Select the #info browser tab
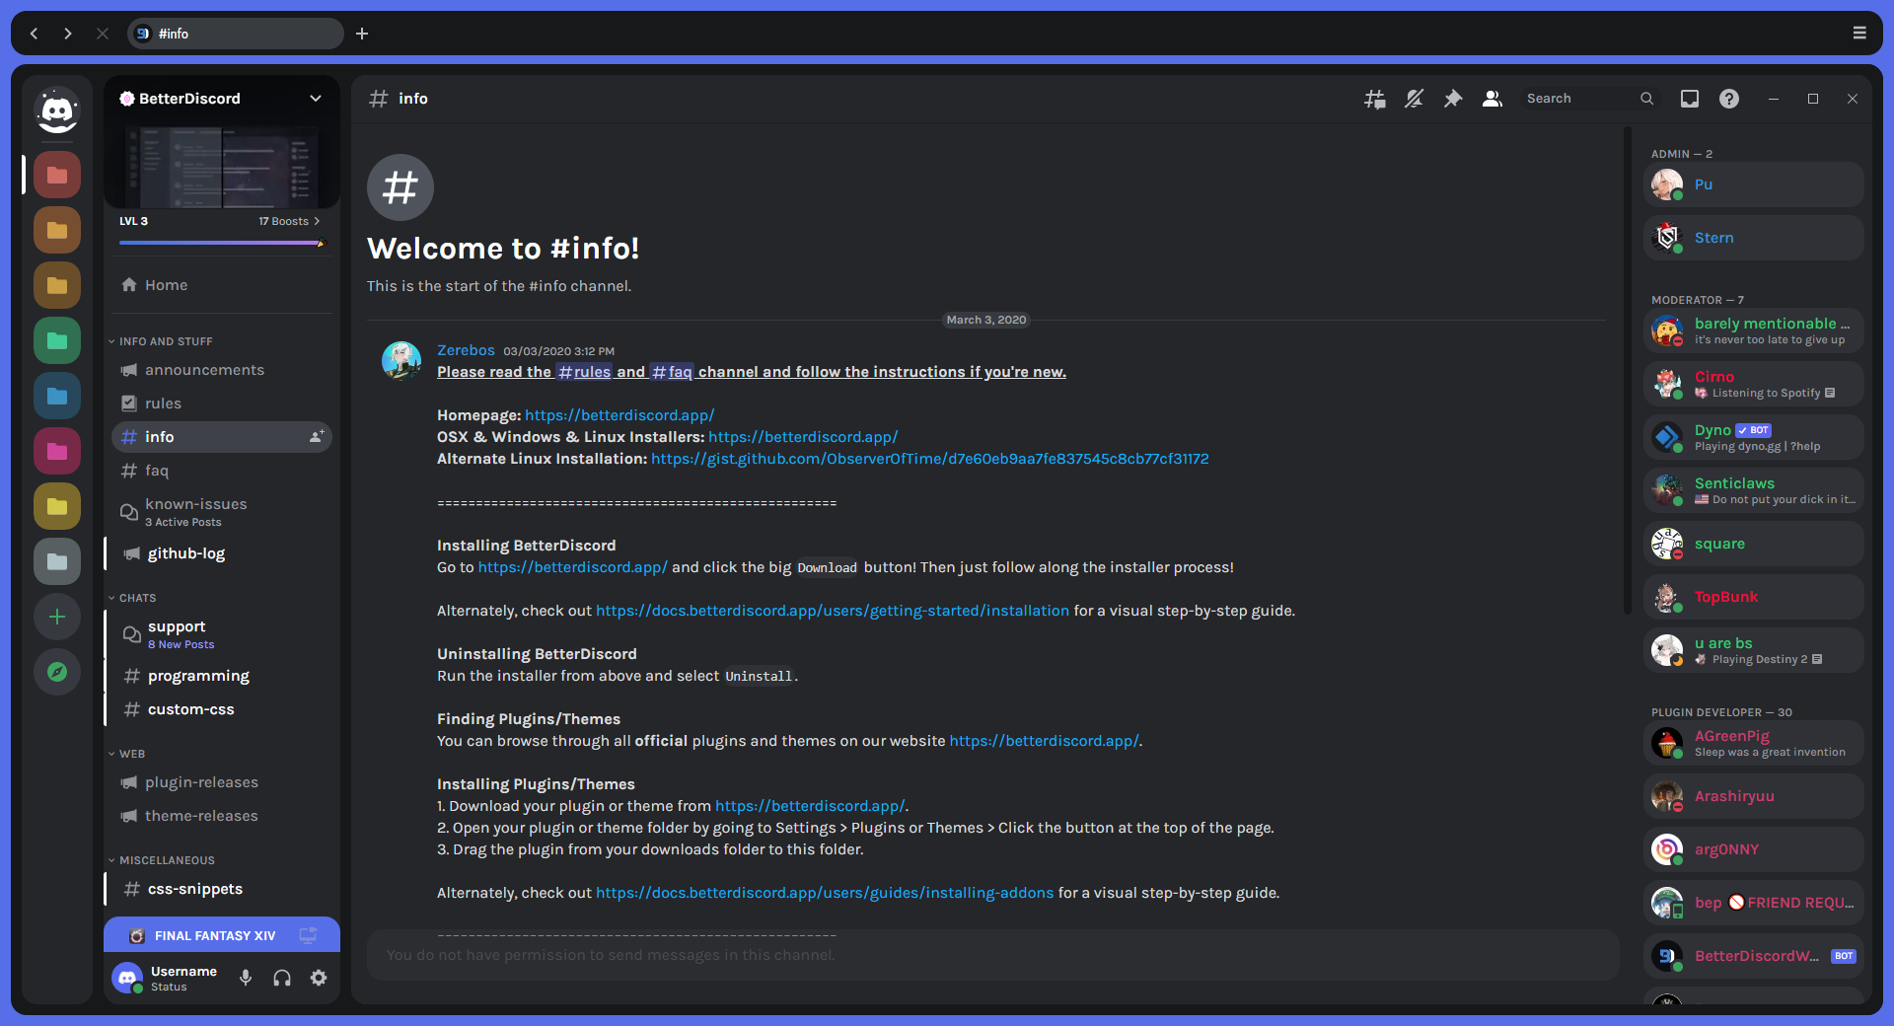This screenshot has height=1026, width=1894. click(236, 34)
